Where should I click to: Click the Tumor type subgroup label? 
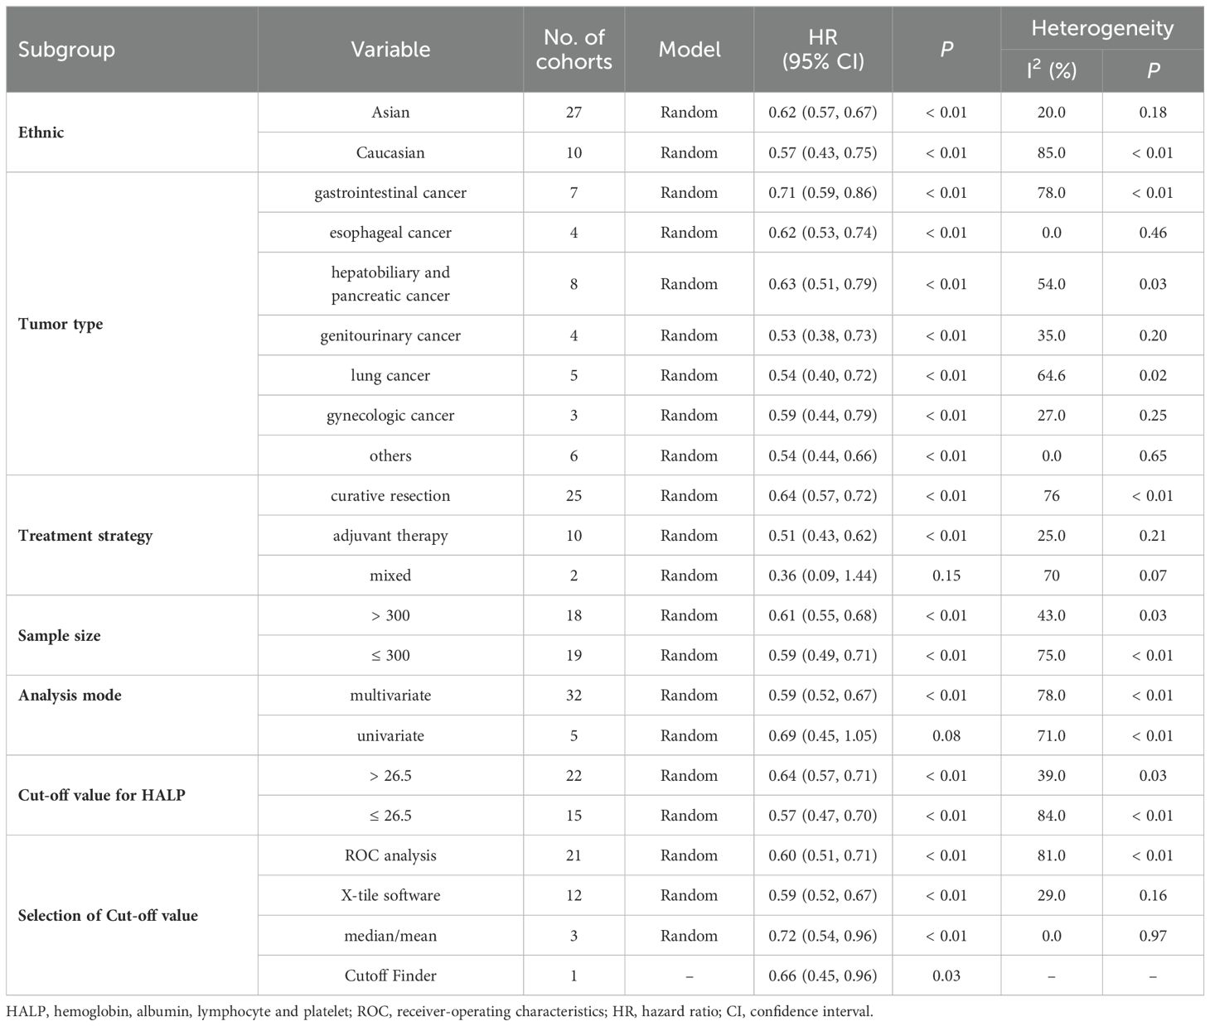coord(60,324)
